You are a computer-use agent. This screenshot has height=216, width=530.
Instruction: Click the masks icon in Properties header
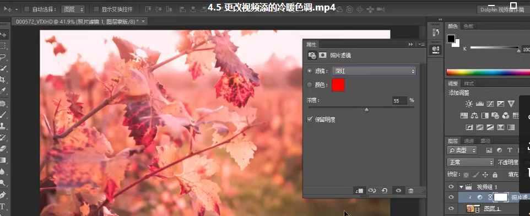[x=323, y=55]
